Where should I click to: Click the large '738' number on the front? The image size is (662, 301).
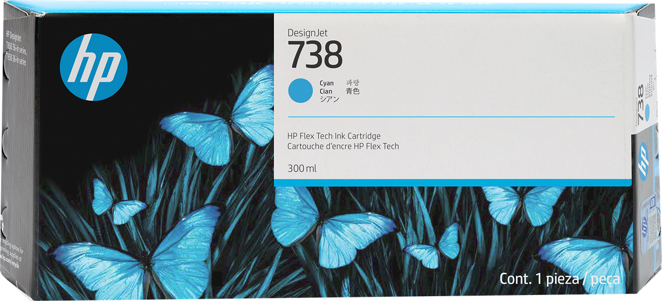pos(315,55)
